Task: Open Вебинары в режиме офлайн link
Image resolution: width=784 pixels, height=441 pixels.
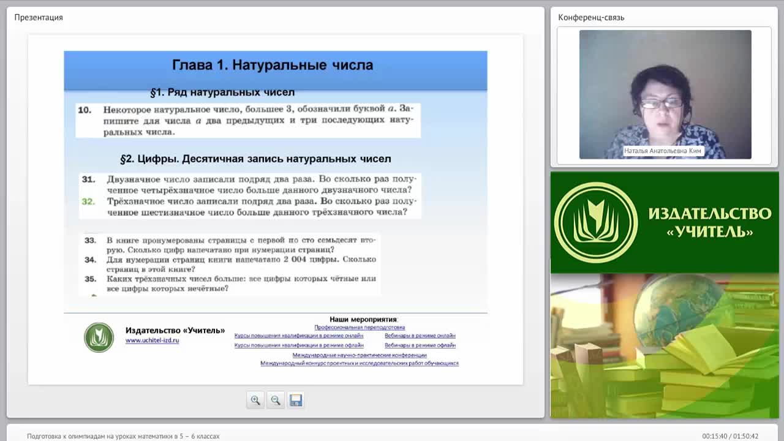Action: point(420,345)
